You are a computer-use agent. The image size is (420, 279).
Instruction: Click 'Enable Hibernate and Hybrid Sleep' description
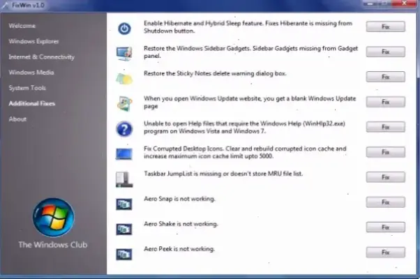248,27
